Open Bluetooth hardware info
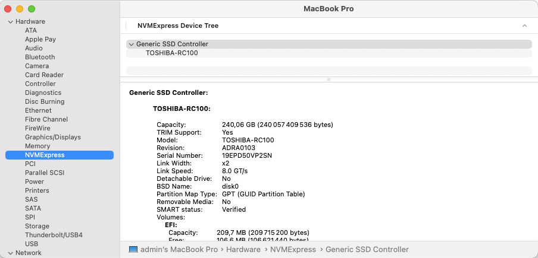 [40, 57]
